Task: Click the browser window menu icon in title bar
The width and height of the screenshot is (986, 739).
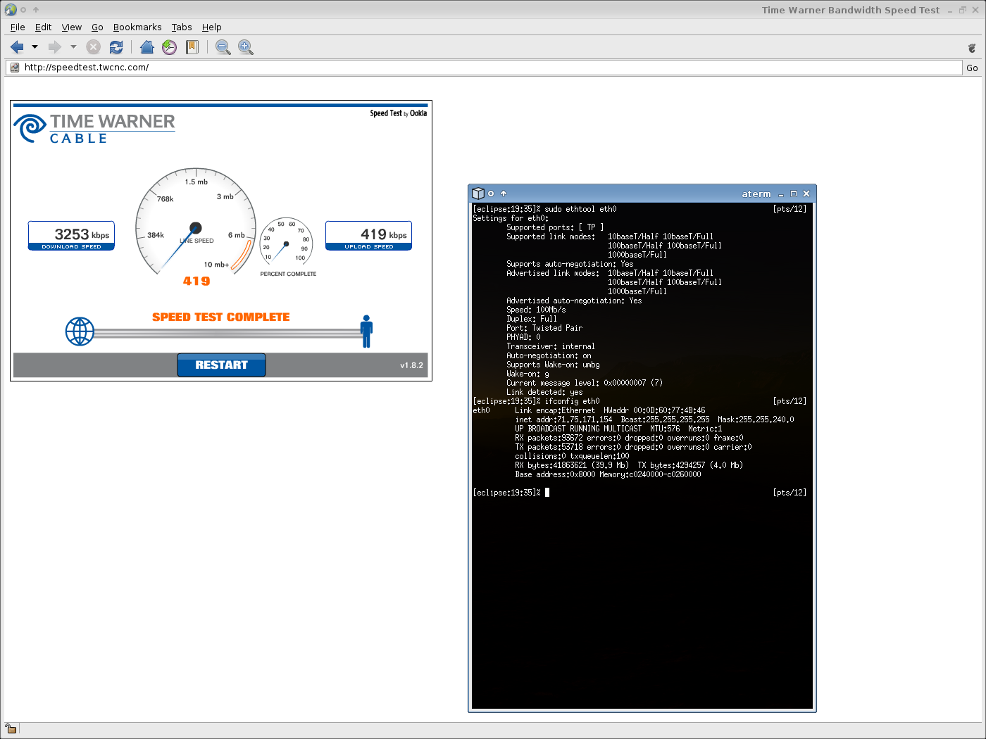Action: (11, 10)
